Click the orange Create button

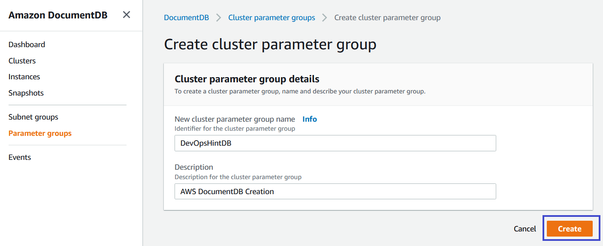[570, 229]
